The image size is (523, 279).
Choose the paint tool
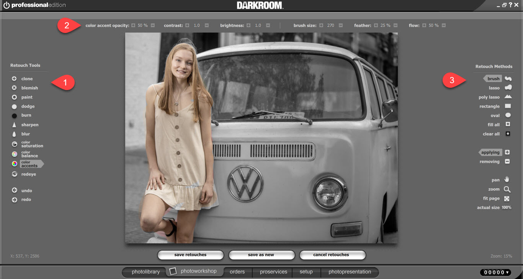pyautogui.click(x=22, y=97)
